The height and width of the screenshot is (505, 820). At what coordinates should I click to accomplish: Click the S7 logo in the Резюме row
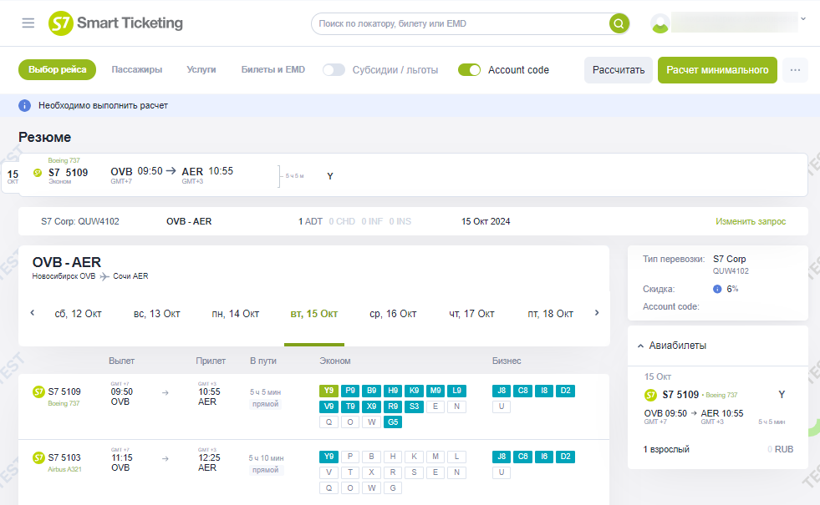tap(38, 173)
